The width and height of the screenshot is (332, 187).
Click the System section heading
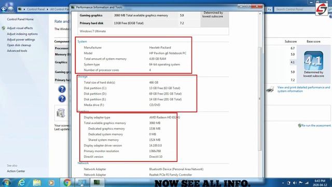(82, 42)
